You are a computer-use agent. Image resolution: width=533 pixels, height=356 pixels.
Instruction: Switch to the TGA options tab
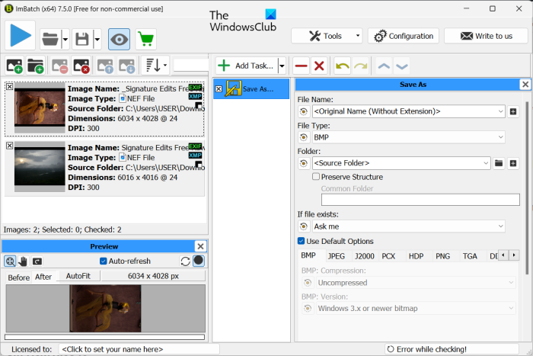click(x=470, y=256)
